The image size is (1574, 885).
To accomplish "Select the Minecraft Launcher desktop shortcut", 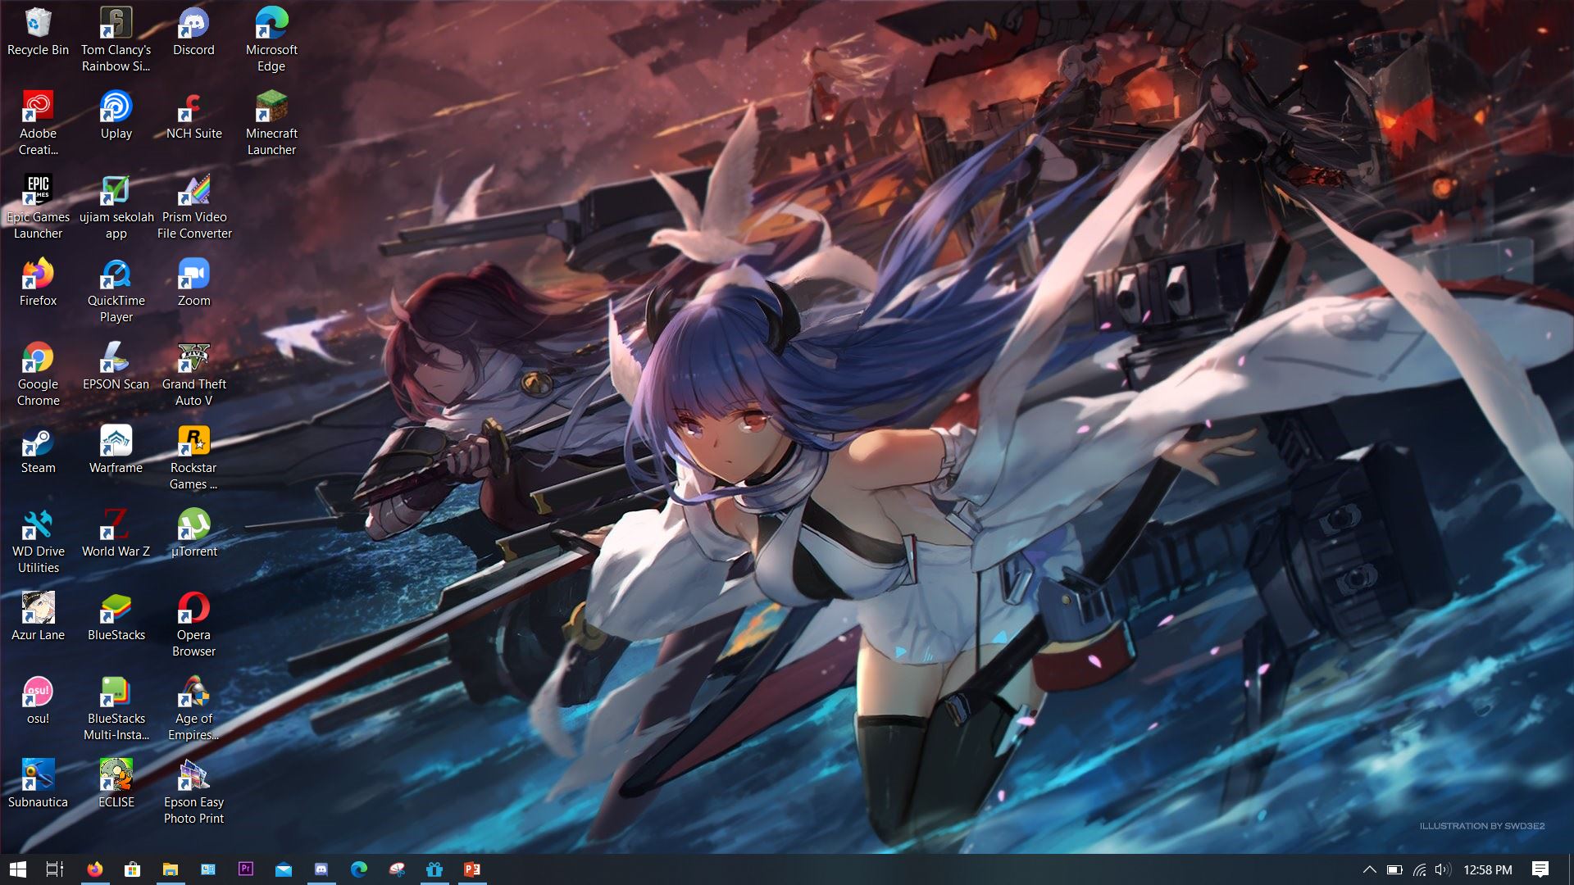I will pyautogui.click(x=271, y=123).
